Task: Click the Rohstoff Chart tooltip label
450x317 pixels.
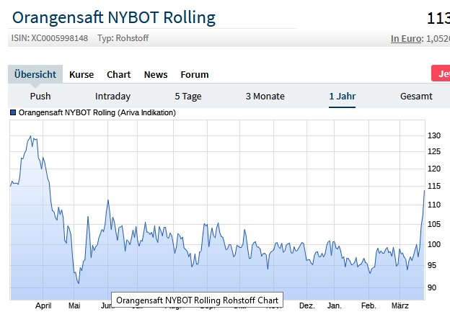Action: click(x=198, y=299)
